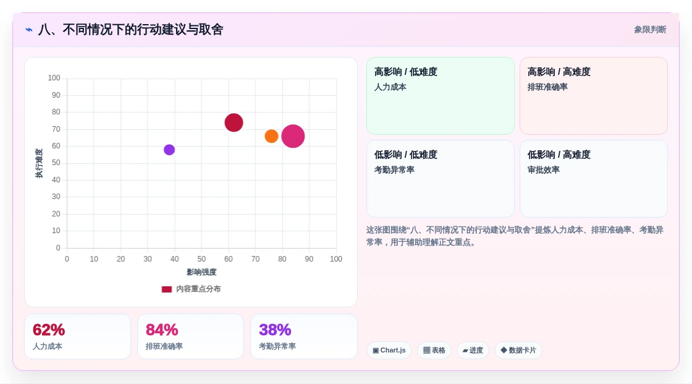Click the 84% 排班准确率 stat card
Image resolution: width=692 pixels, height=384 pixels.
[x=191, y=336]
